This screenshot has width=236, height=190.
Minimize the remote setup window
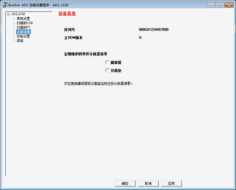(211, 5)
